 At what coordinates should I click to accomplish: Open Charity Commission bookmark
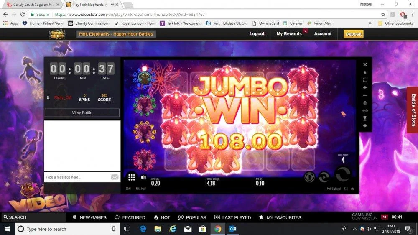pos(88,23)
